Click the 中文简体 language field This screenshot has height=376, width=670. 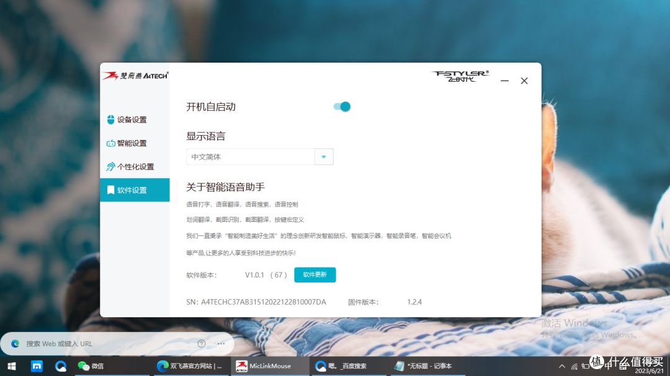click(251, 157)
